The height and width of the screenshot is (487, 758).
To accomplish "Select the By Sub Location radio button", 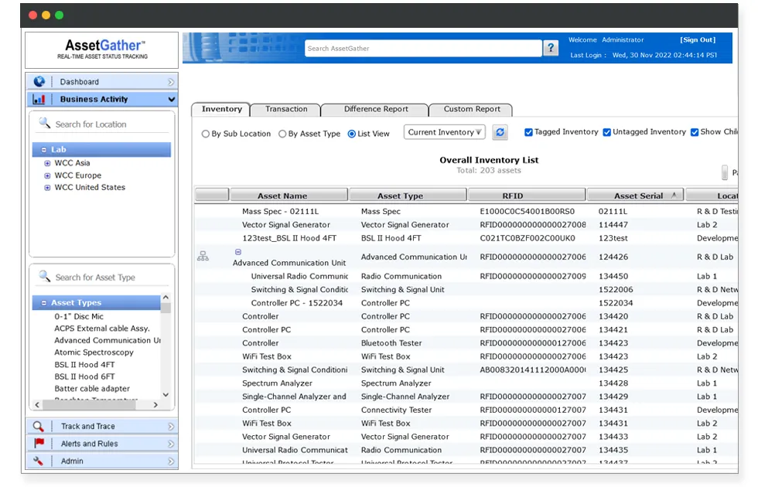I will point(206,134).
